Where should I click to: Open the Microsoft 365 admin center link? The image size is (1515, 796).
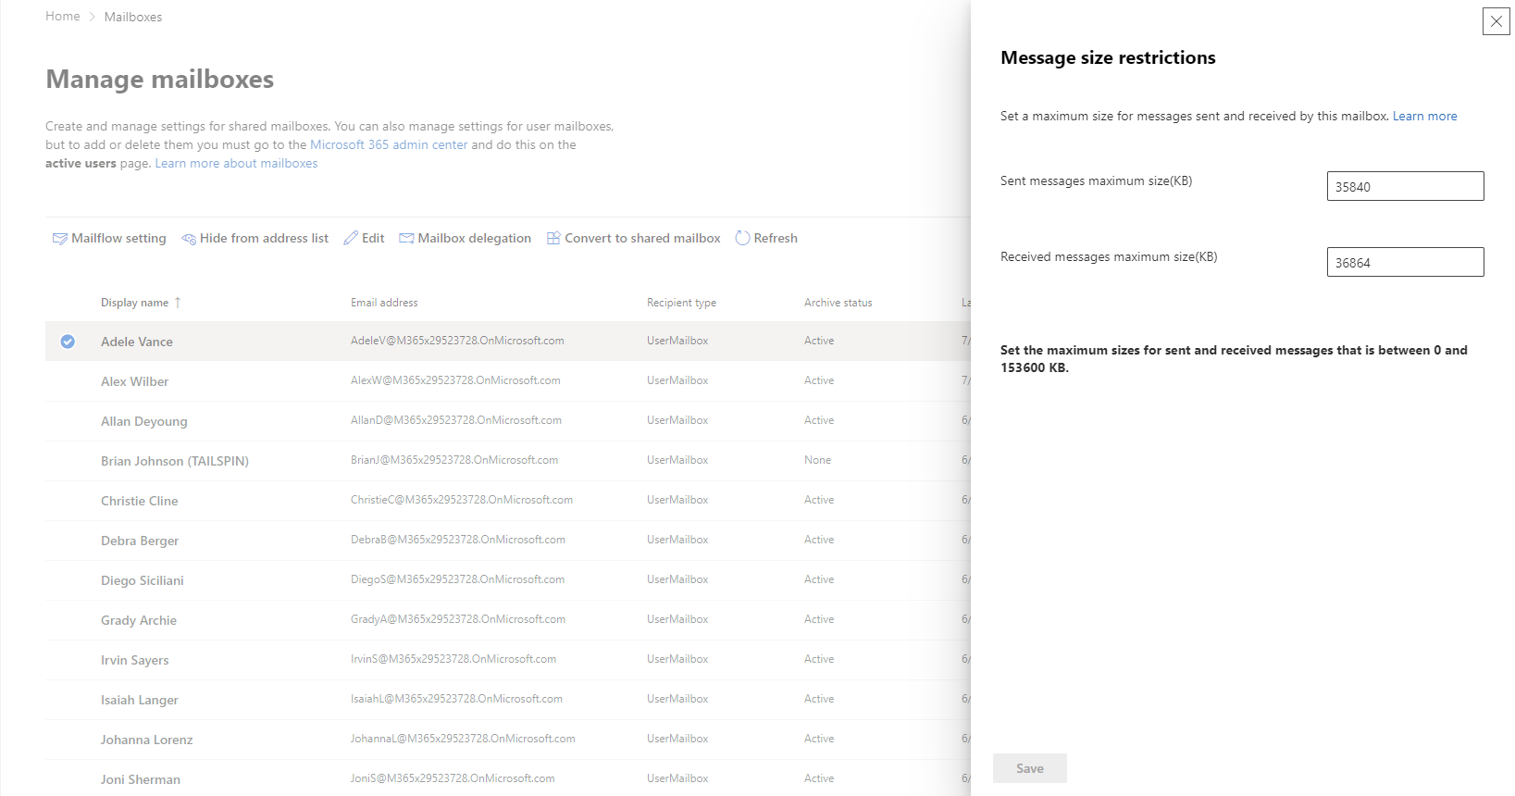point(389,145)
